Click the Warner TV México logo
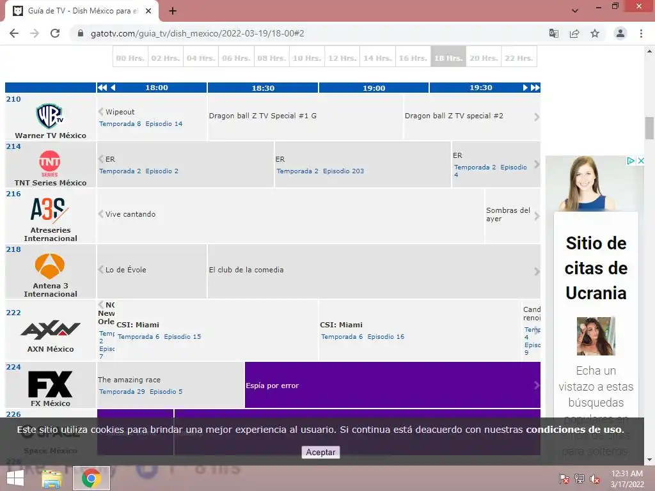 coord(50,116)
